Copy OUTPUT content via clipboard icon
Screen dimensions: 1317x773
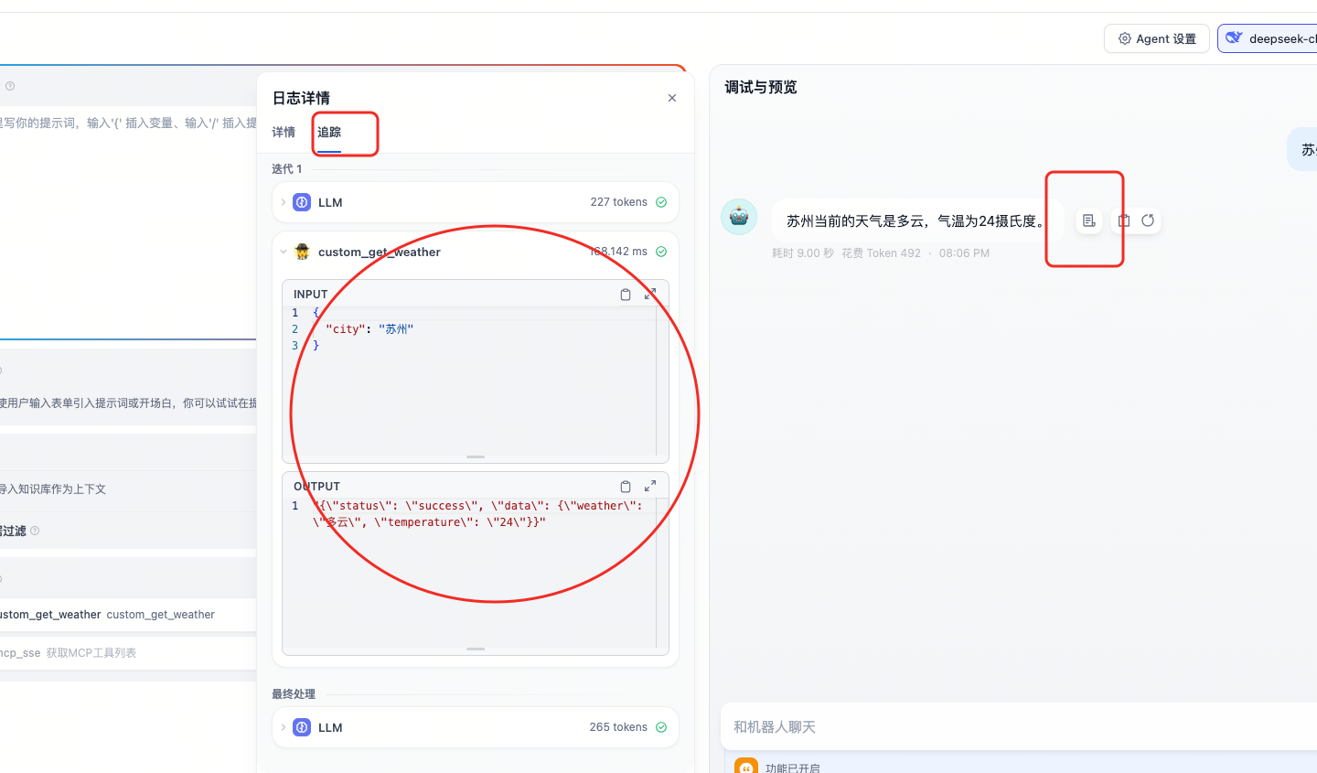[626, 486]
